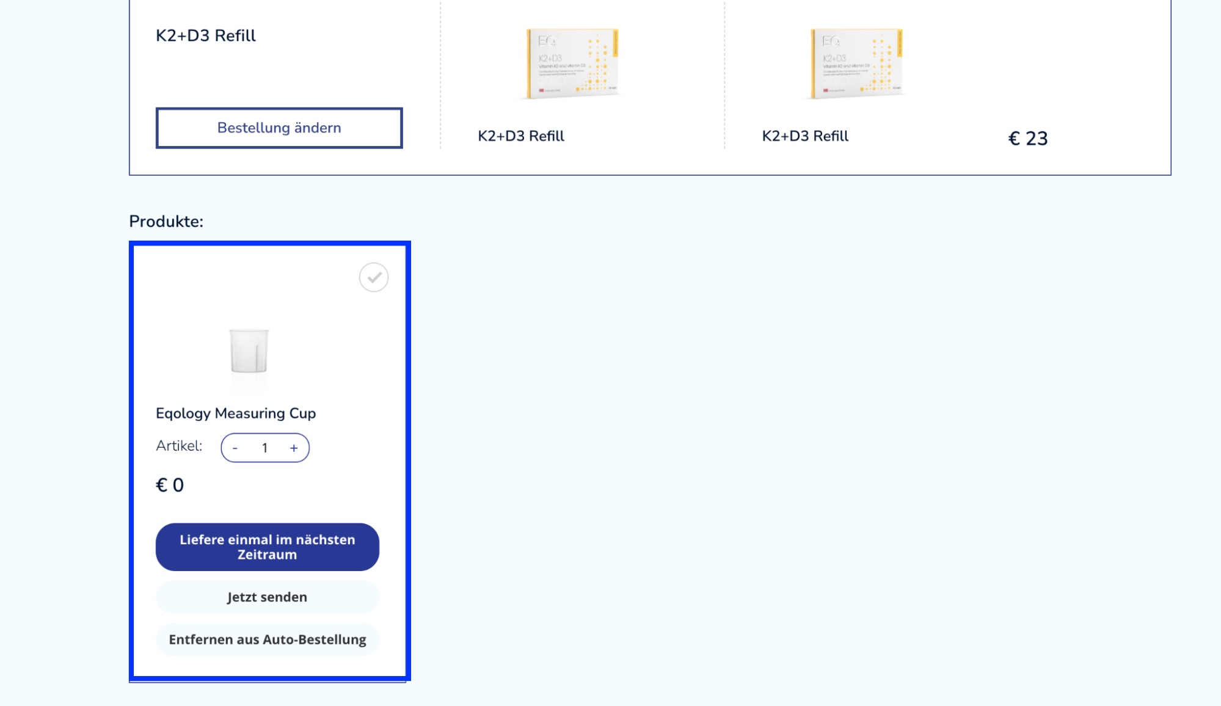Click the 'Artikel:' label
The width and height of the screenshot is (1221, 706).
[179, 446]
